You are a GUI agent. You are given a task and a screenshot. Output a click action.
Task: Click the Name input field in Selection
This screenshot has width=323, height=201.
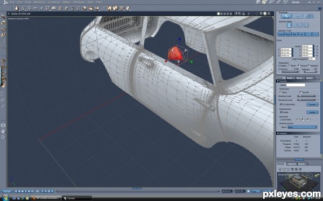[x=296, y=85]
